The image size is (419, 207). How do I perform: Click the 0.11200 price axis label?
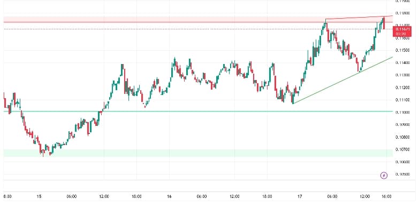pyautogui.click(x=402, y=87)
